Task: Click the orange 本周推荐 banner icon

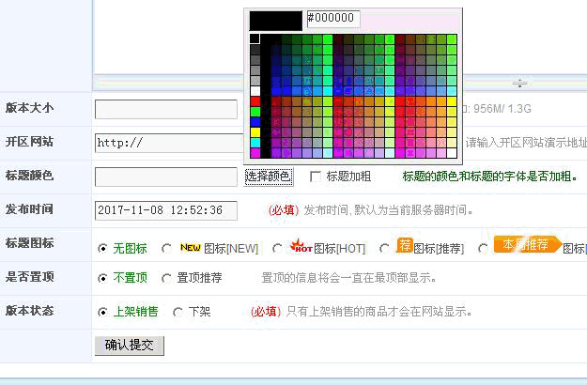Action: pyautogui.click(x=528, y=244)
